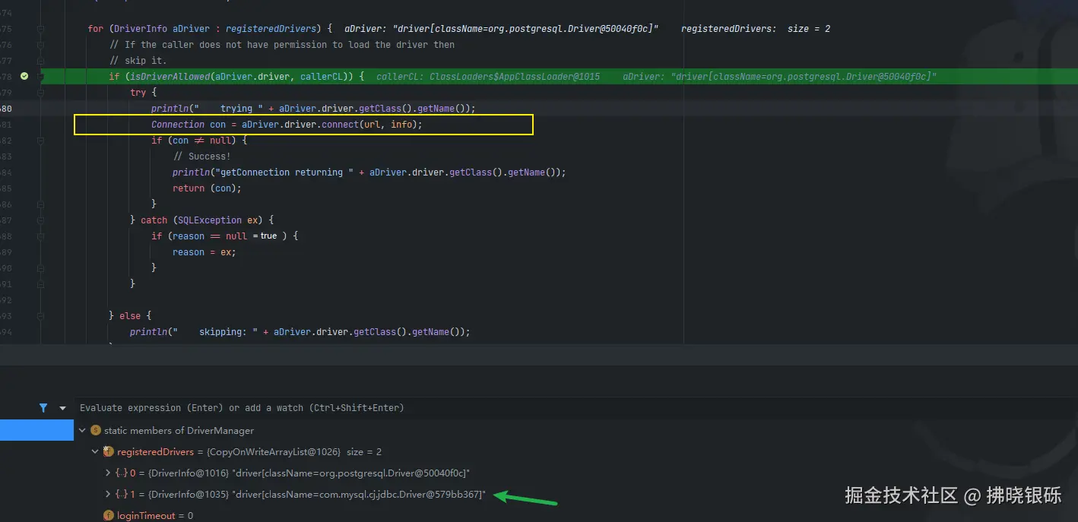Click the object icon of entry 1
This screenshot has width=1078, height=522.
tap(121, 494)
